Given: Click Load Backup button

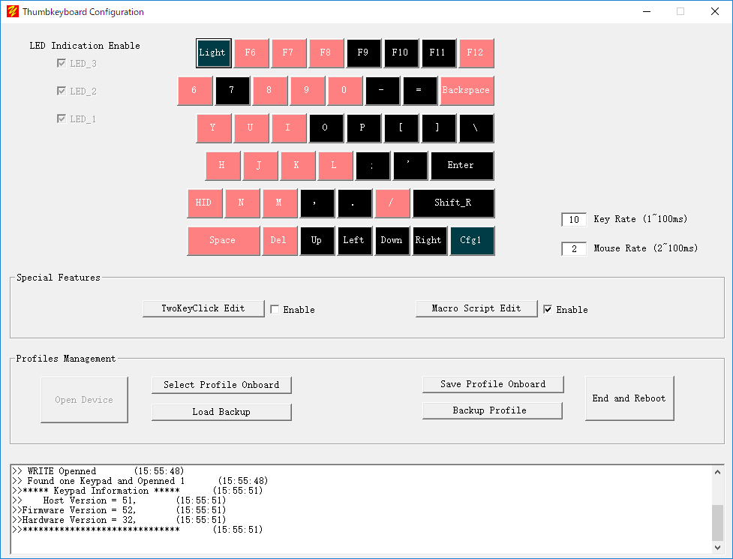Looking at the screenshot, I should (221, 412).
